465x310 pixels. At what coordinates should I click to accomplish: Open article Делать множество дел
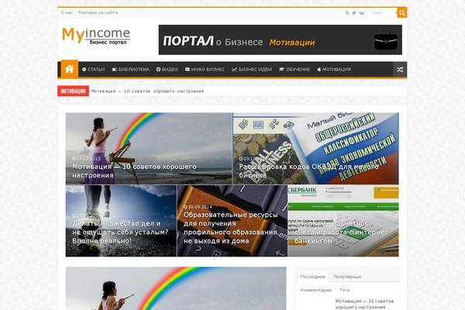tap(121, 221)
